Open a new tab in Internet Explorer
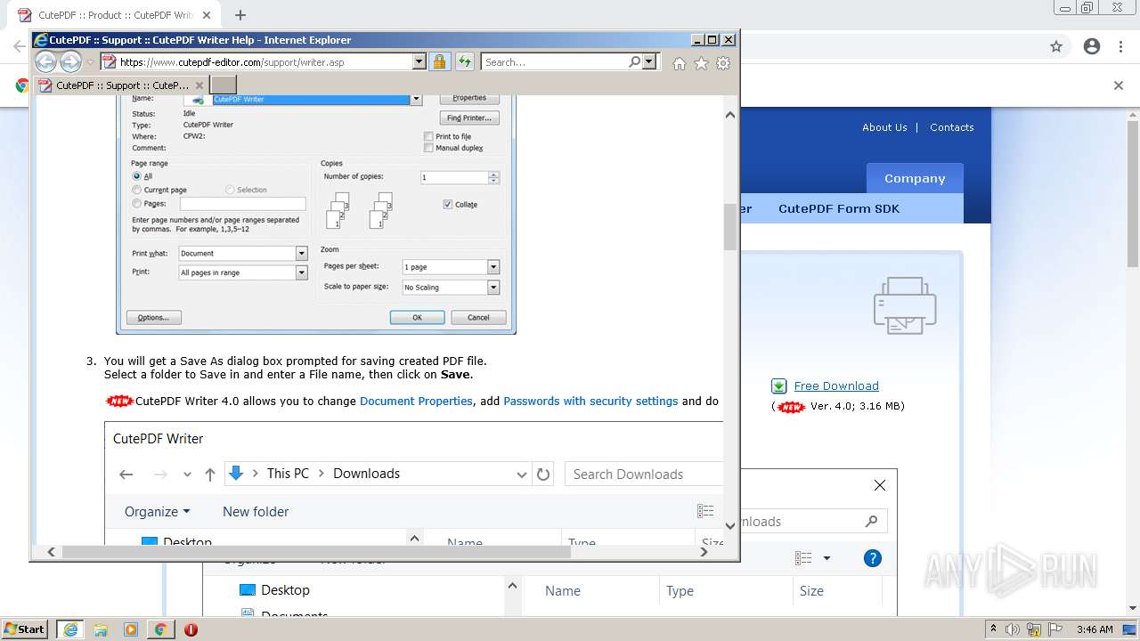 (224, 85)
